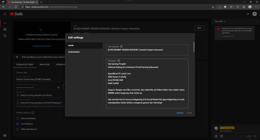Select Ultra low-latency radio button
This screenshot has height=140, width=260.
coord(18,129)
